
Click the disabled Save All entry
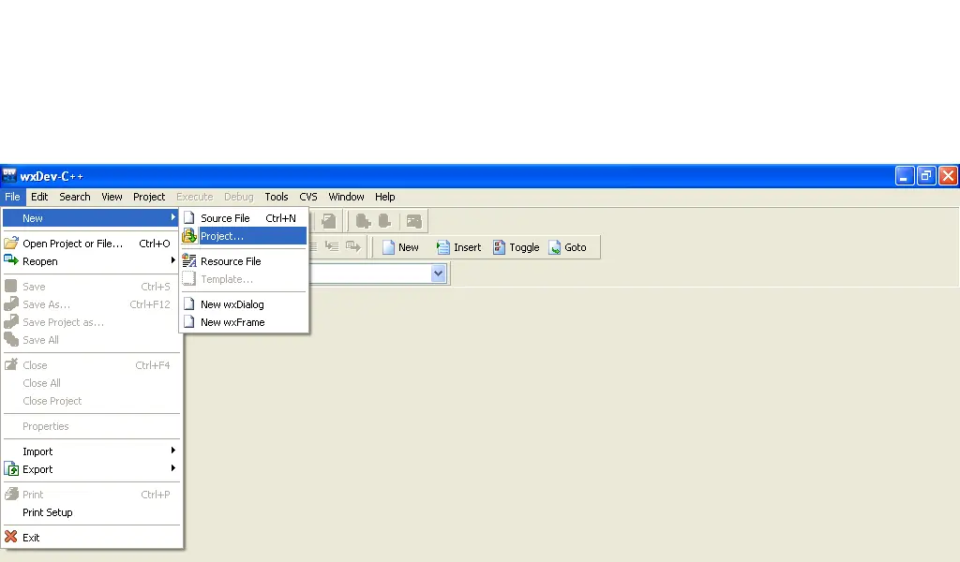92,340
